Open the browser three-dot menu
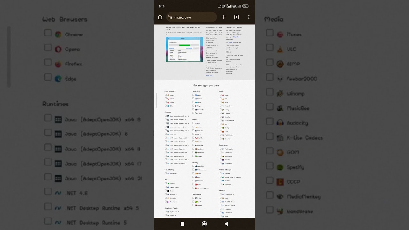Viewport: 409px width, 230px height. point(249,17)
